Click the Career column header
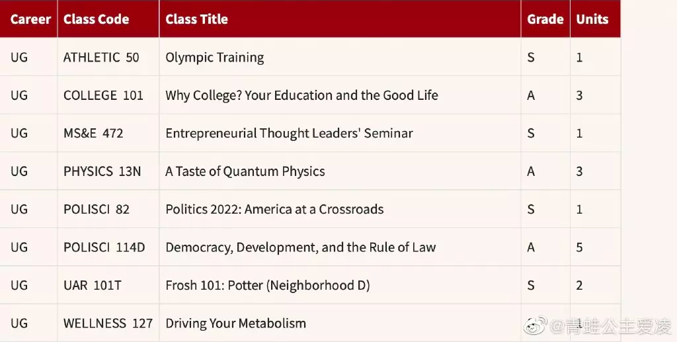 pyautogui.click(x=30, y=19)
